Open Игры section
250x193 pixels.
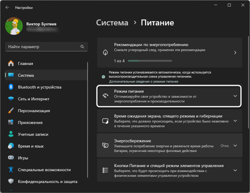click(x=46, y=158)
